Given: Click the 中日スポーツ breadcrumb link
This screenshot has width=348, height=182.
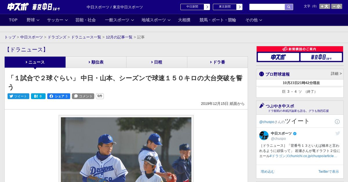Looking at the screenshot, I should 32,37.
